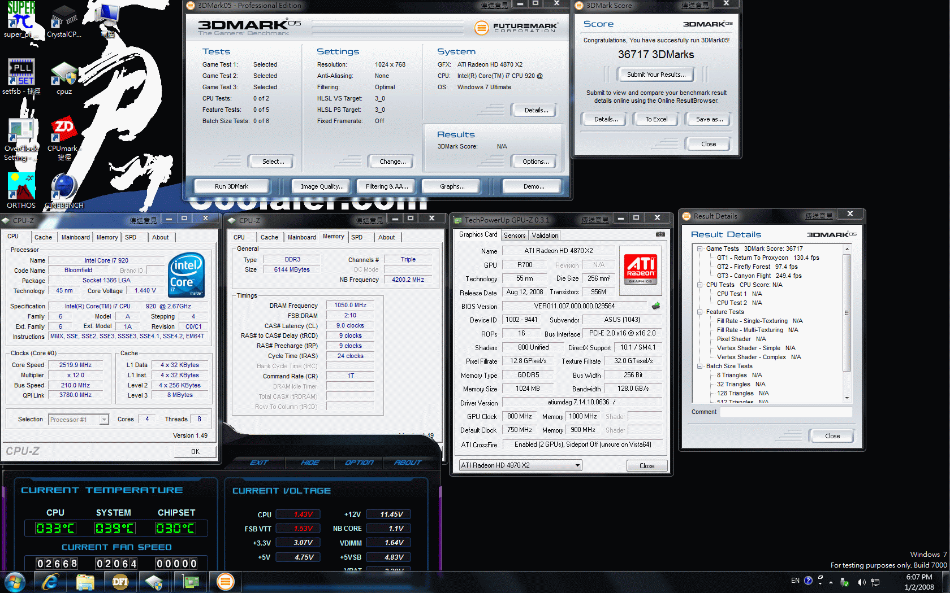Click the Graphs button in 3DMark05
Screen dimensions: 950x593
pyautogui.click(x=452, y=186)
